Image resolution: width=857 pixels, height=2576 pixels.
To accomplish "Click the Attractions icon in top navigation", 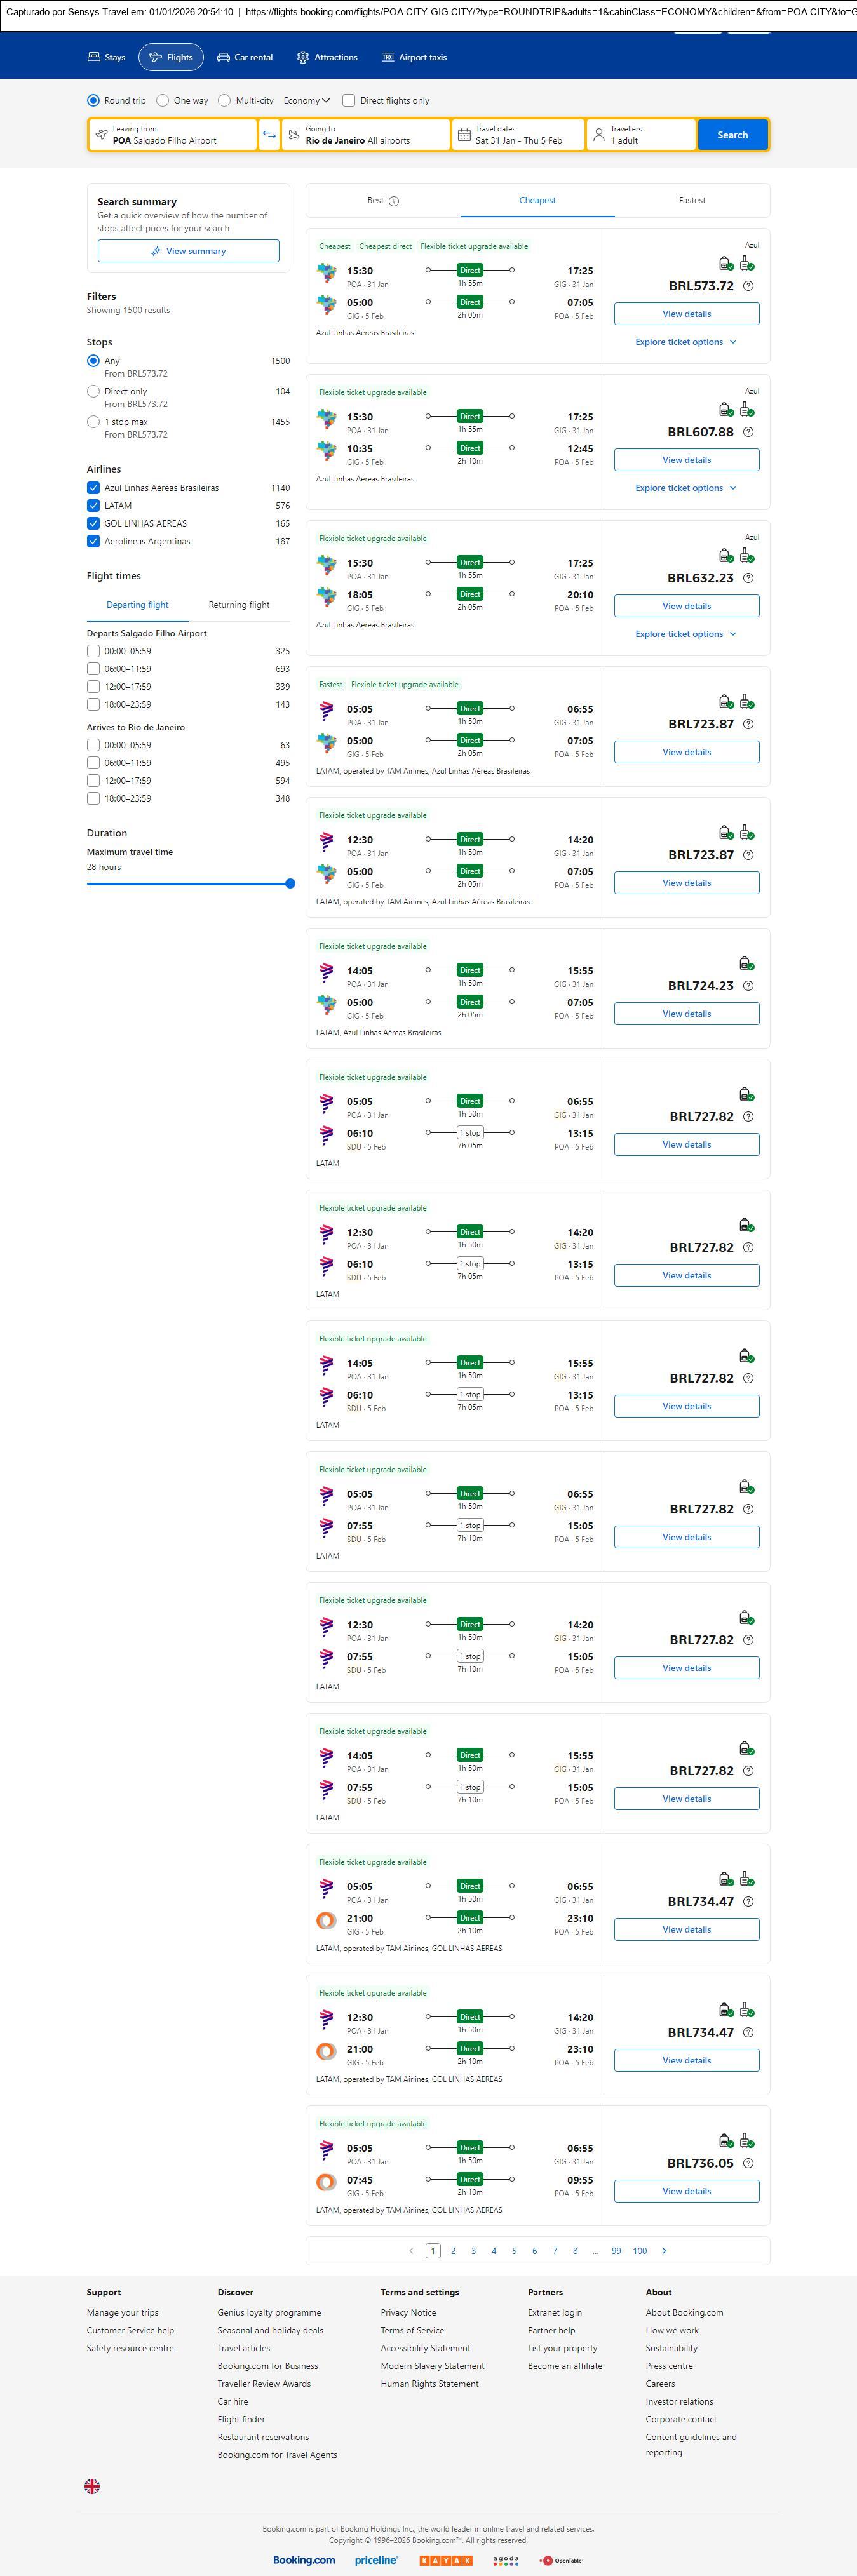I will (303, 58).
